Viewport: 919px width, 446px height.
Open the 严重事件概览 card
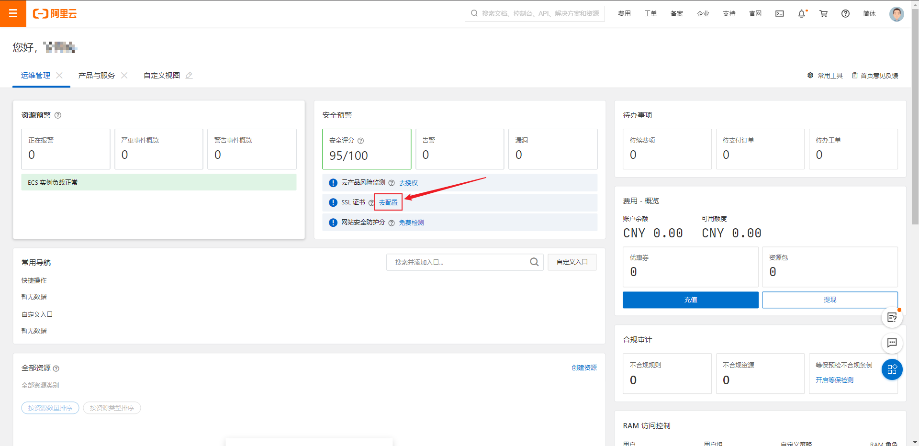[159, 149]
